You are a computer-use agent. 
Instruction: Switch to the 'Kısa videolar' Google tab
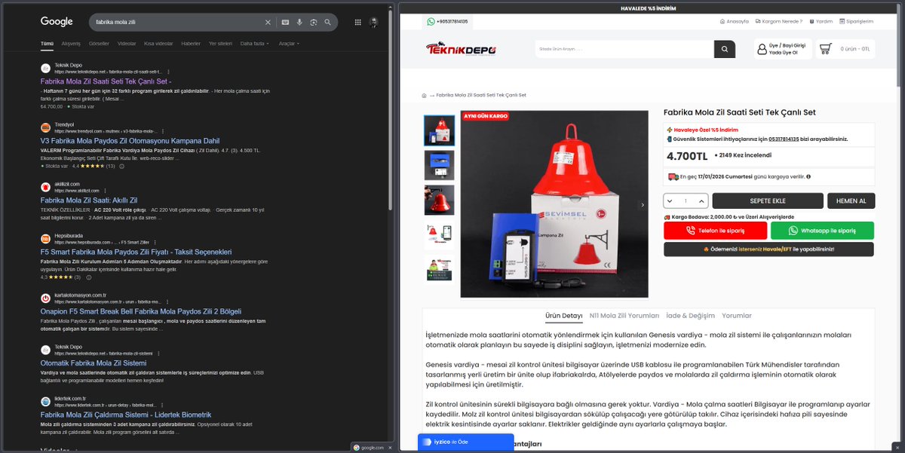158,44
